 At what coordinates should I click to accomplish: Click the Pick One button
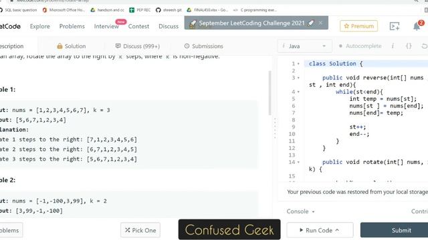[x=140, y=230]
